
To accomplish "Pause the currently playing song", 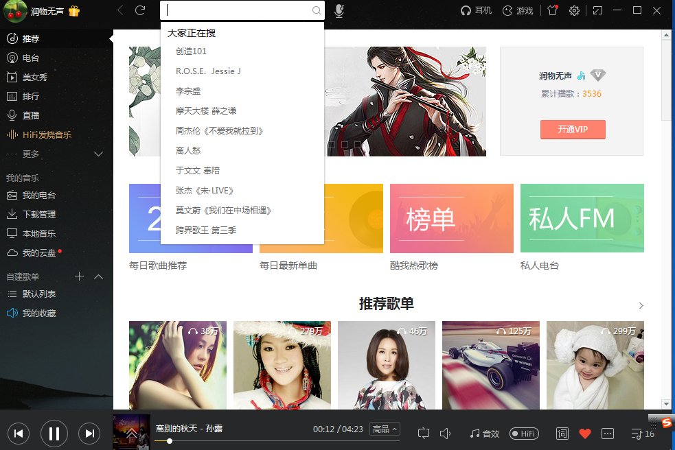I will 54,433.
